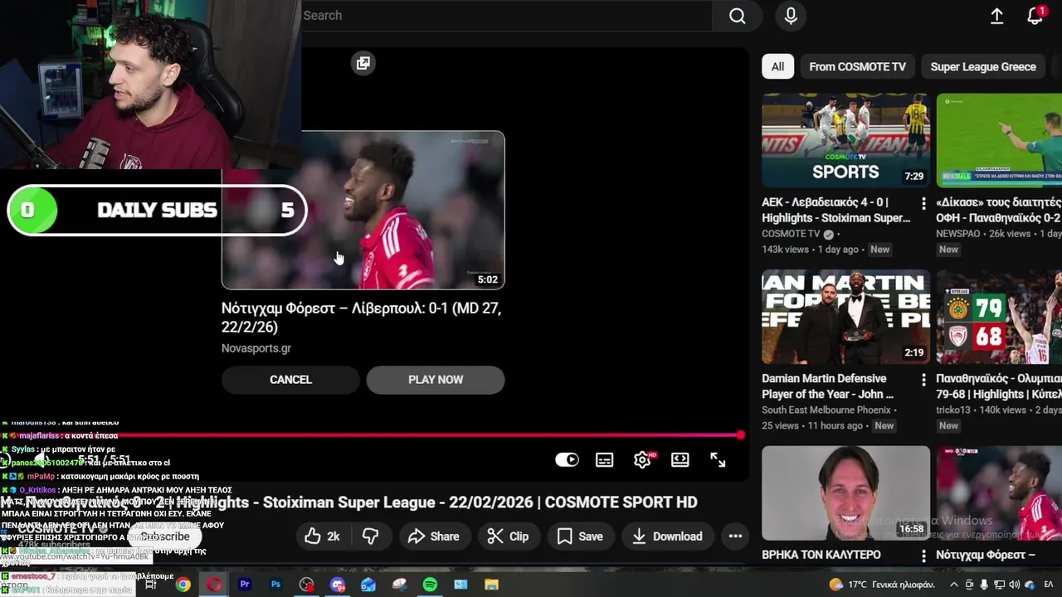Open Adobe Premiere Pro in taskbar
Screen dimensions: 1062x597
tap(245, 585)
